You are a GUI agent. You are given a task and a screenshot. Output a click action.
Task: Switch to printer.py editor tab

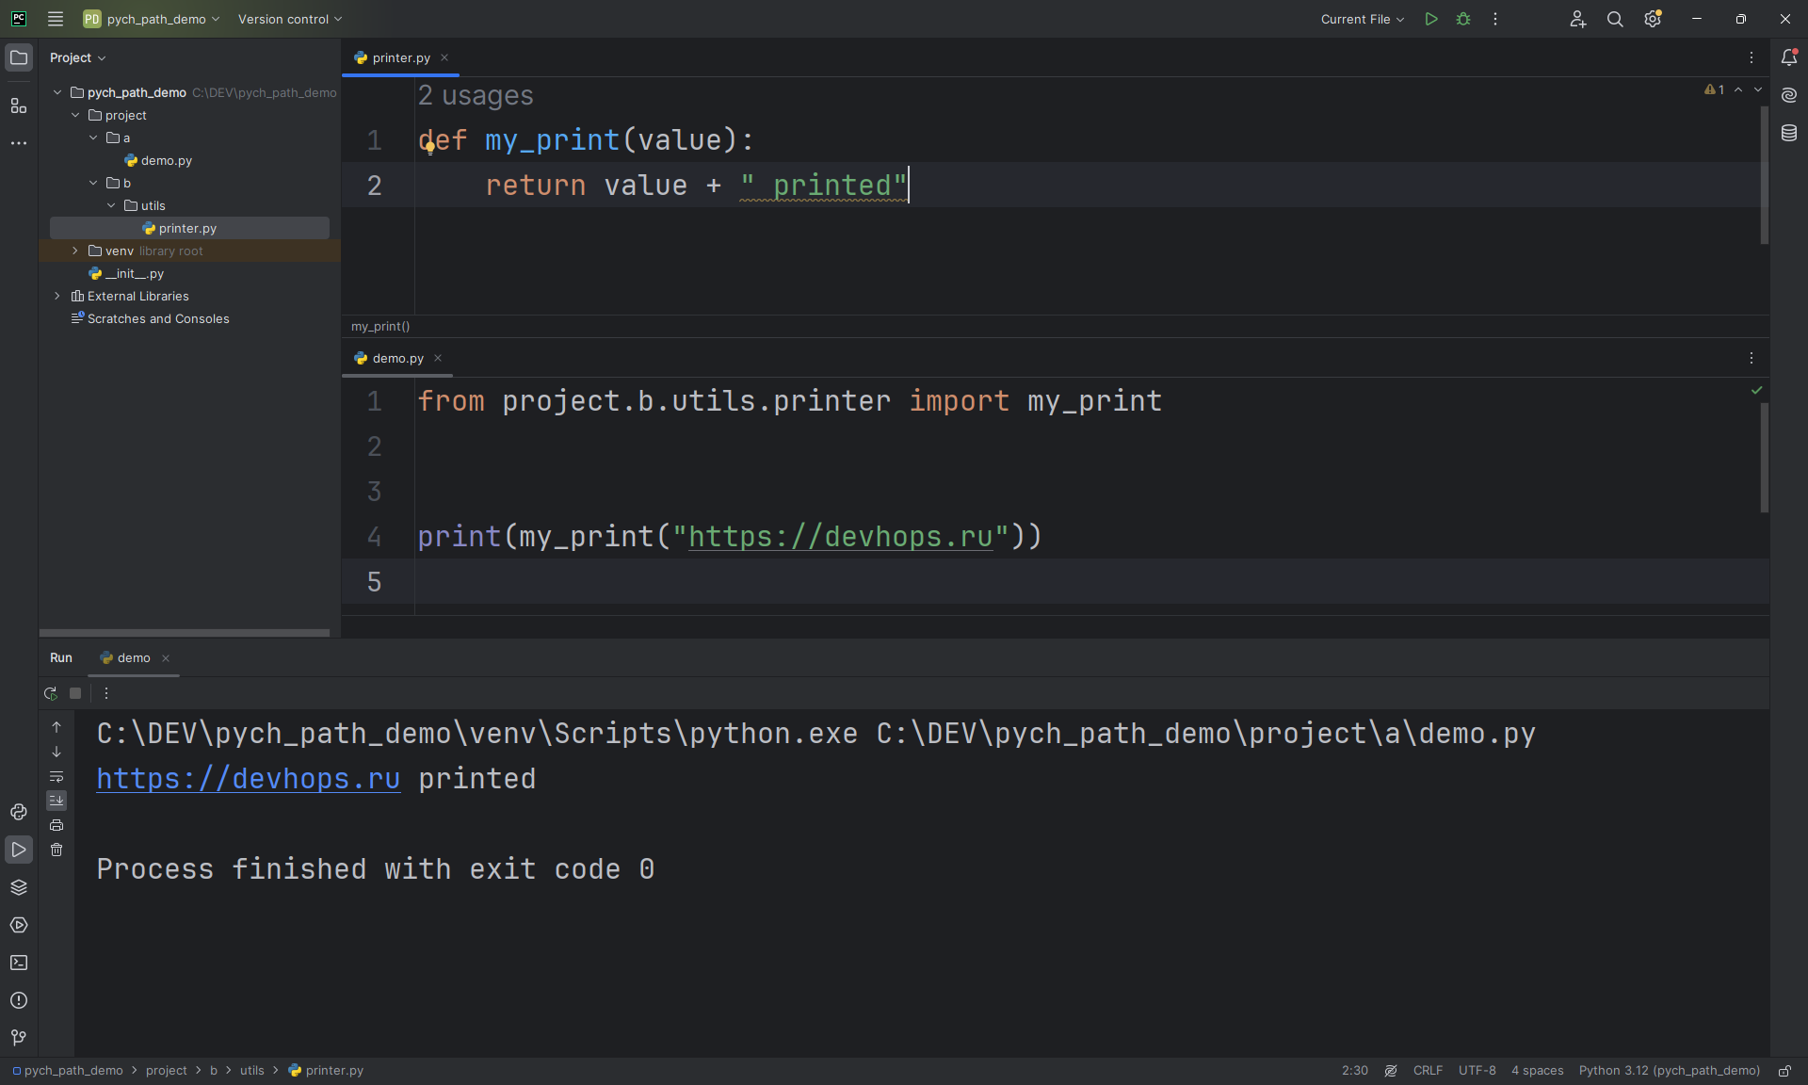point(400,57)
